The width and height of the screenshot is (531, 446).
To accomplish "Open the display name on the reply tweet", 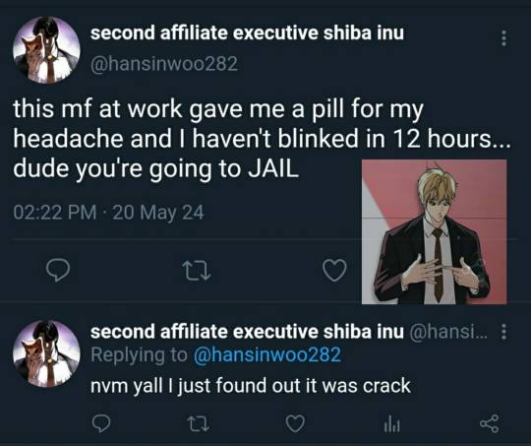I will click(x=247, y=332).
